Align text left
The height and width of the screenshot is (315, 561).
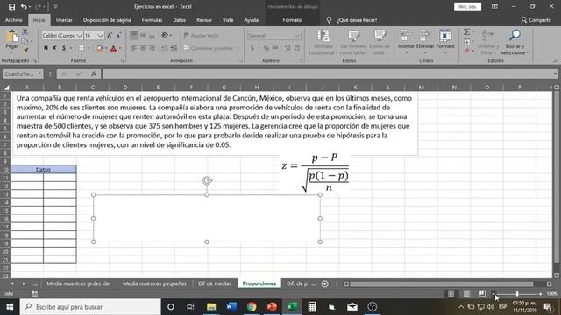click(134, 48)
